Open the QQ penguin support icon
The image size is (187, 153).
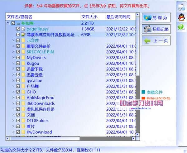click(x=181, y=17)
